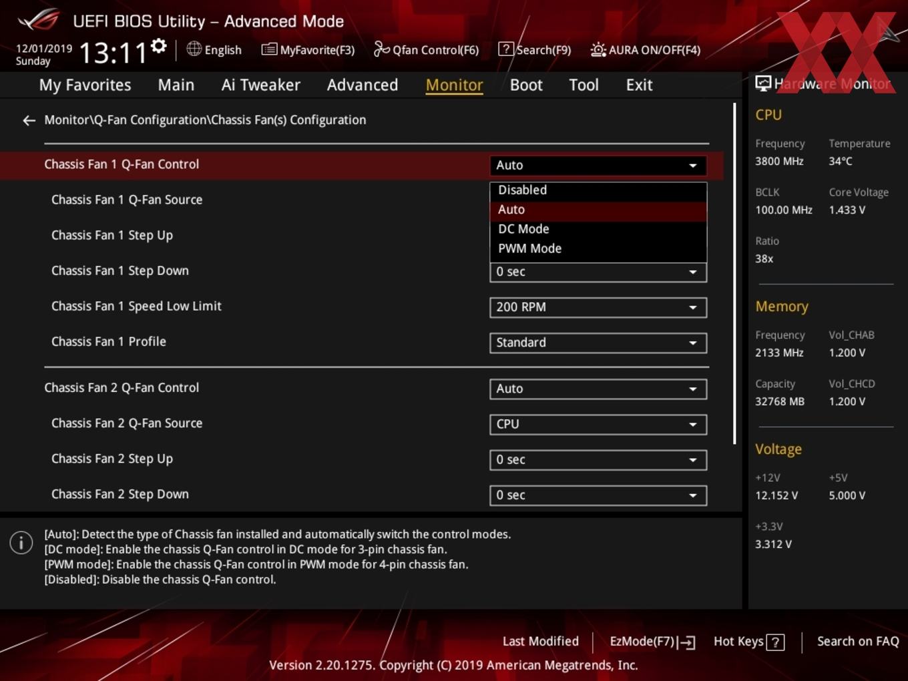Select the Chassis Fan 2 Step Up label
The image size is (908, 681).
point(112,459)
